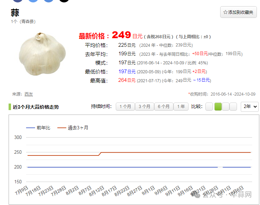Click the 蒜 page heading

click(x=15, y=13)
